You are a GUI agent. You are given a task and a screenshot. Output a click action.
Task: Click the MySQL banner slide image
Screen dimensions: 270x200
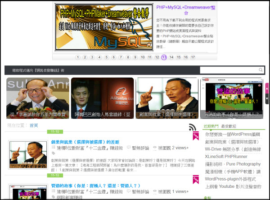coord(103,27)
